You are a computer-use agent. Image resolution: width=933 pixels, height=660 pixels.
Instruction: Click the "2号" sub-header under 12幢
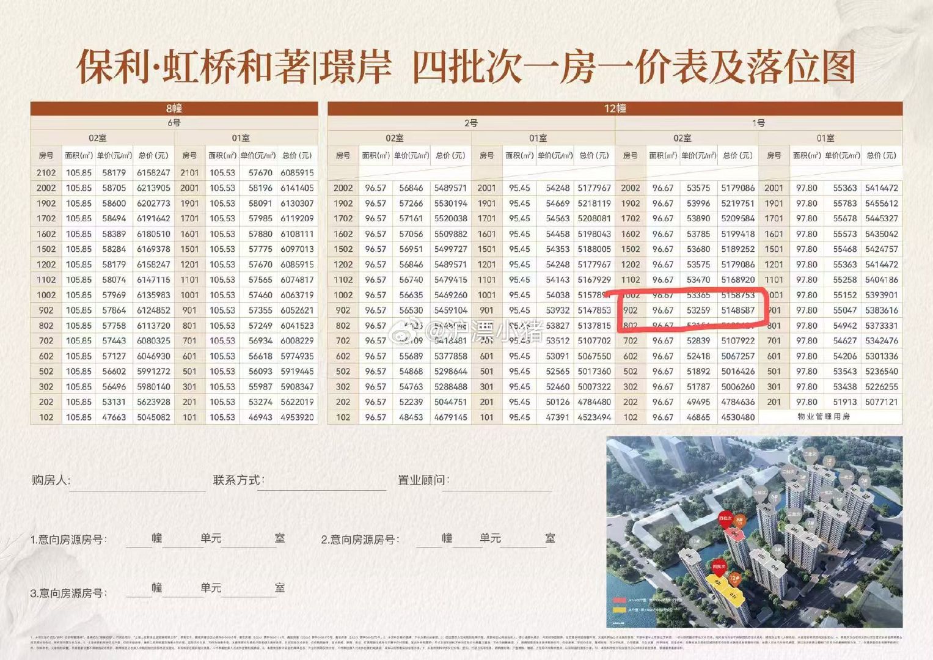click(471, 123)
